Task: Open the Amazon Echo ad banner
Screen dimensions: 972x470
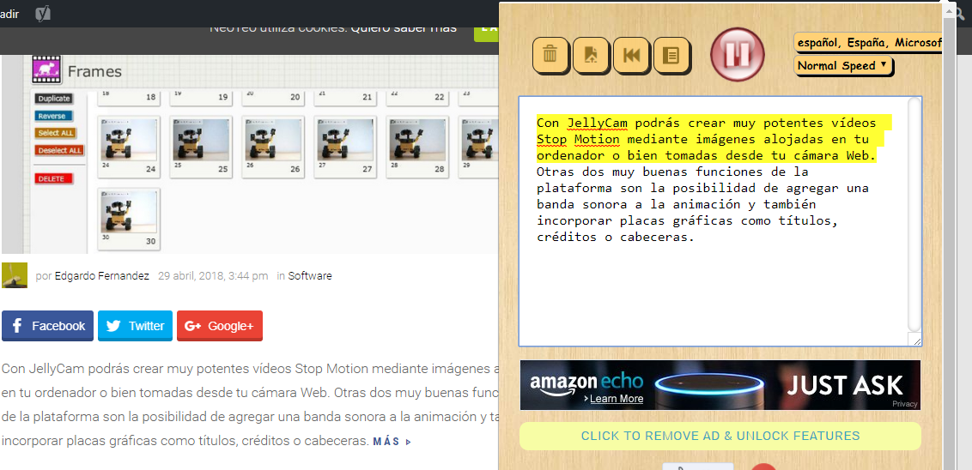Action: 720,385
